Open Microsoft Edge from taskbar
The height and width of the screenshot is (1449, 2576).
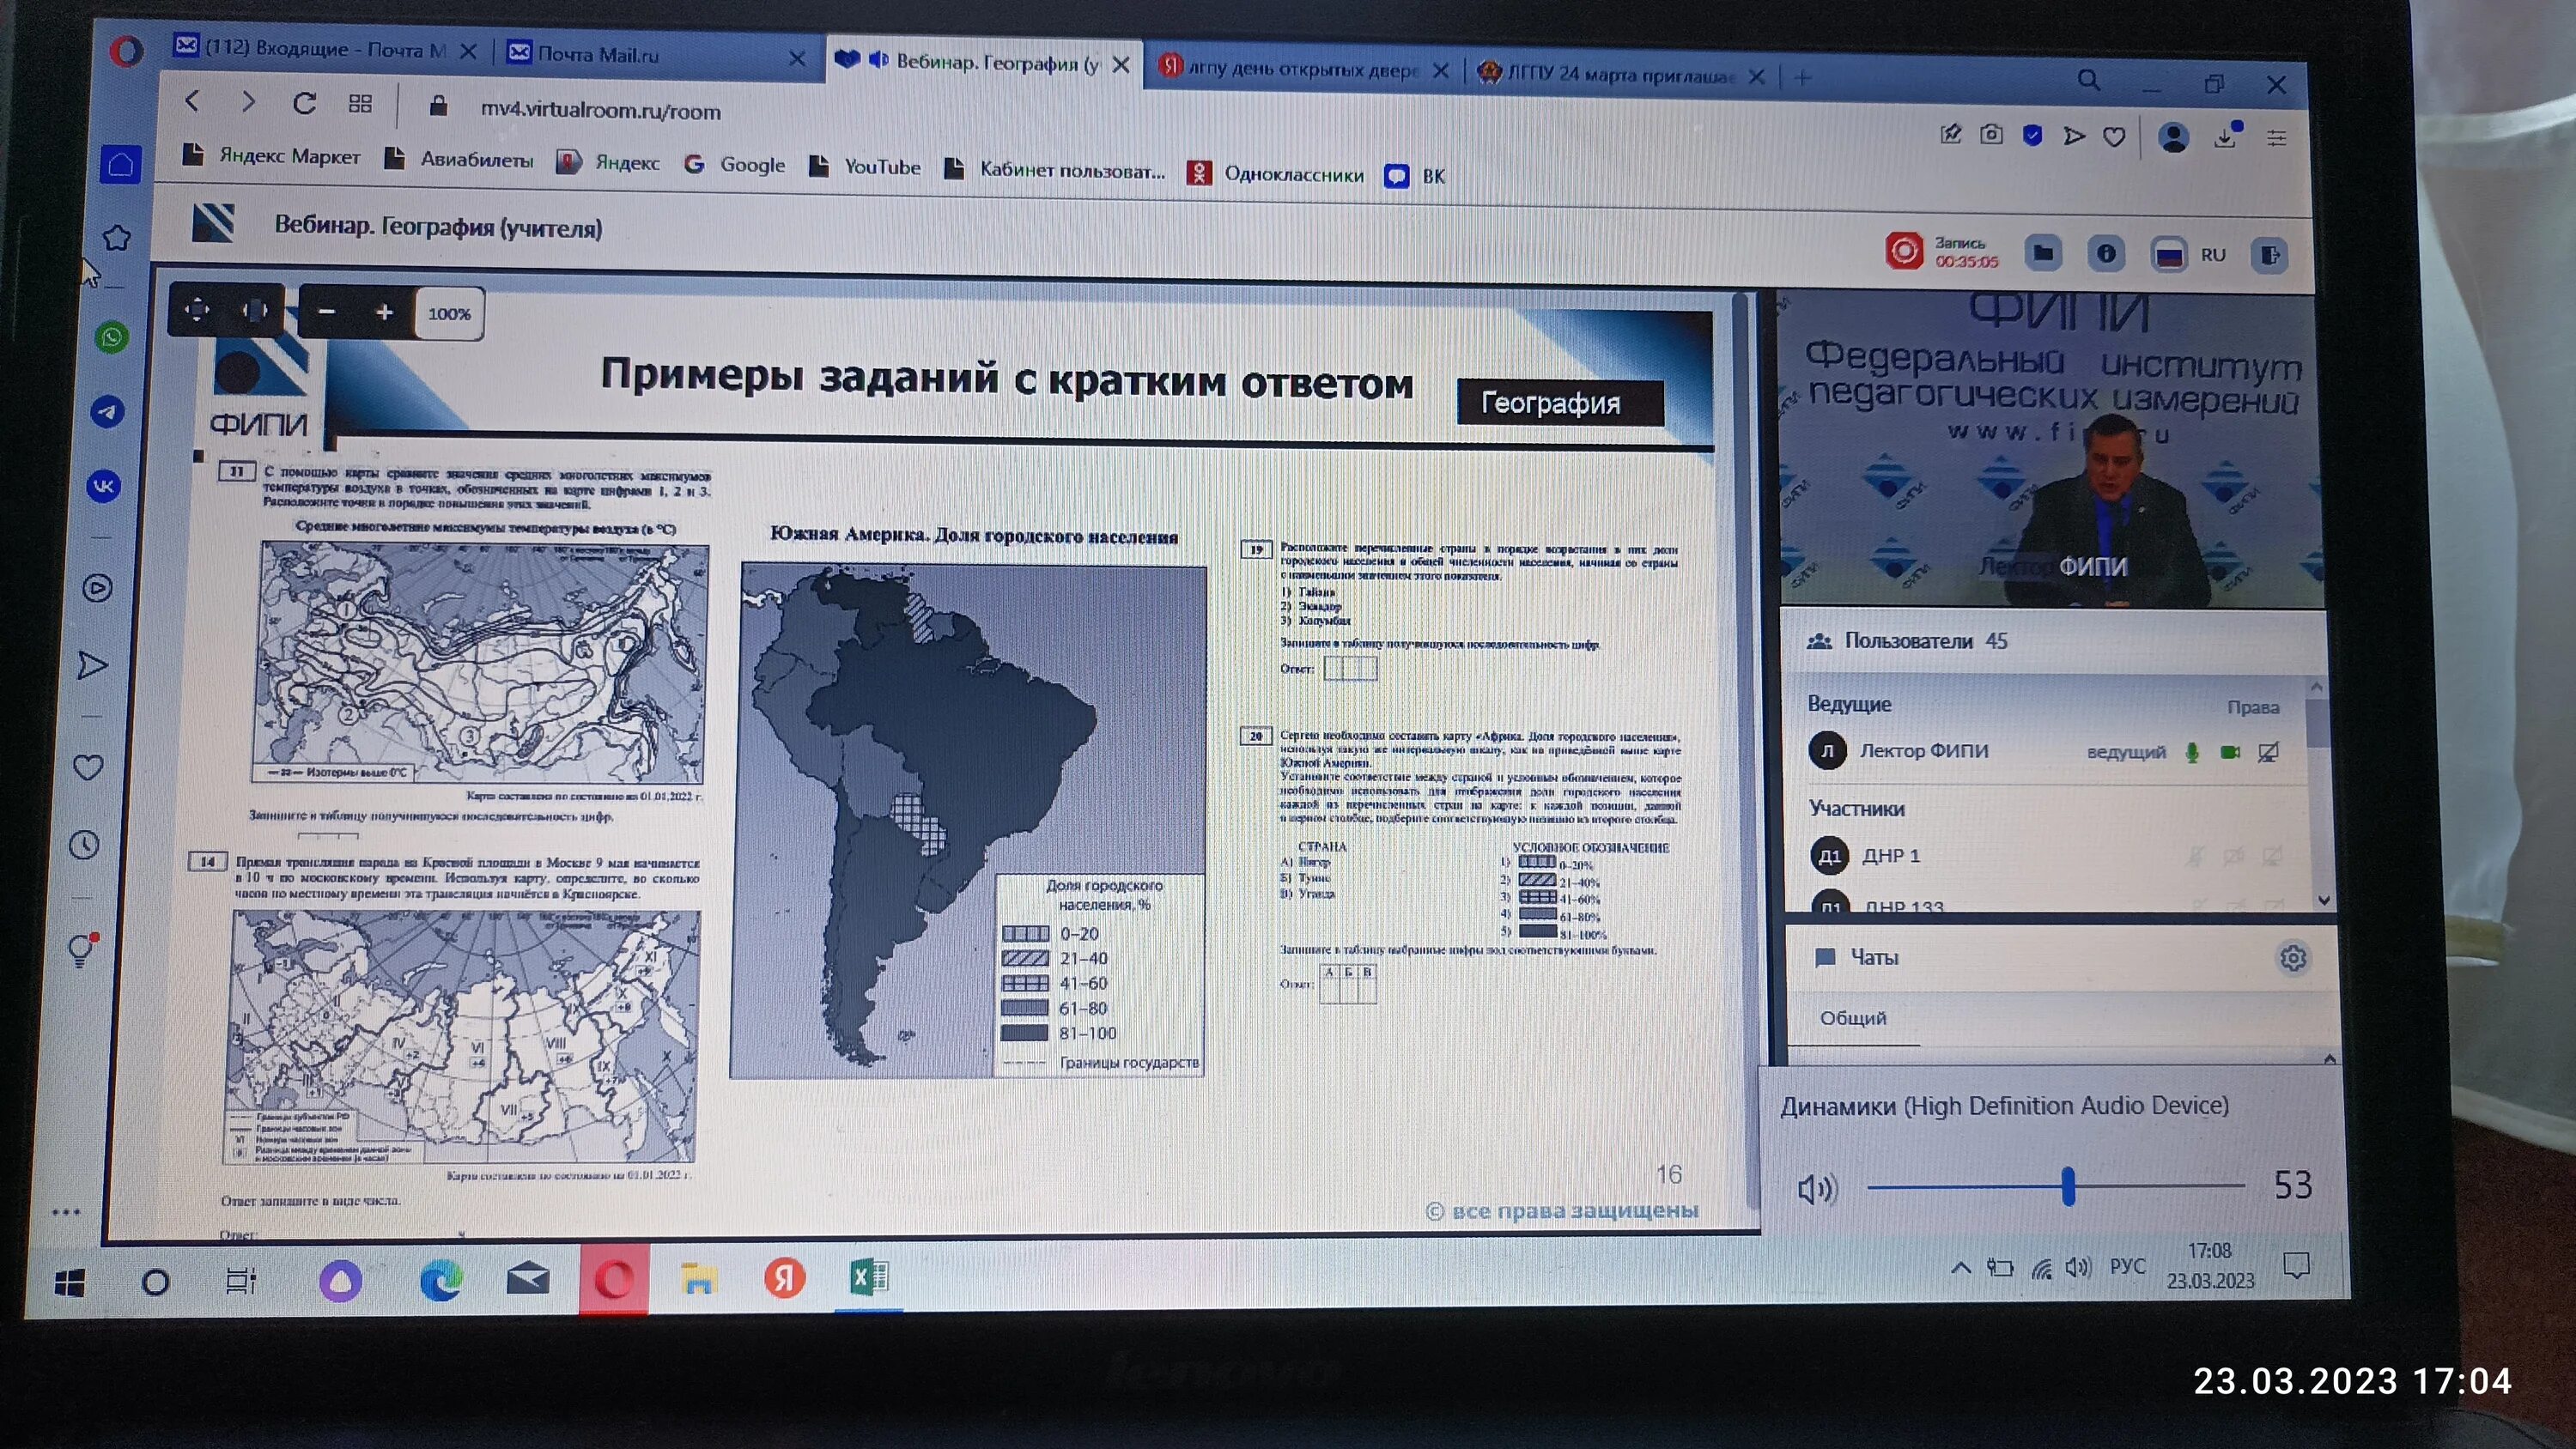[x=441, y=1280]
